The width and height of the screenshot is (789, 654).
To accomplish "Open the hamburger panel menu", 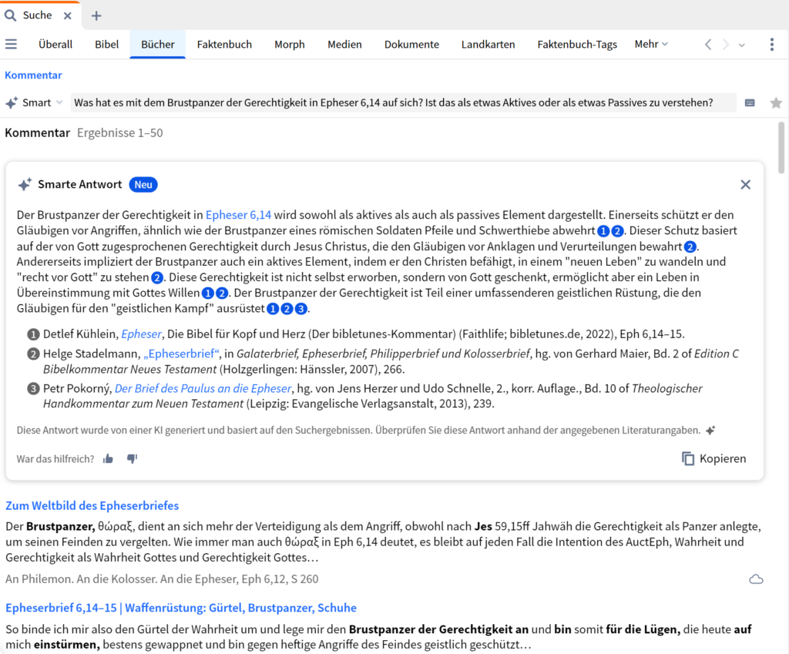I will click(11, 44).
